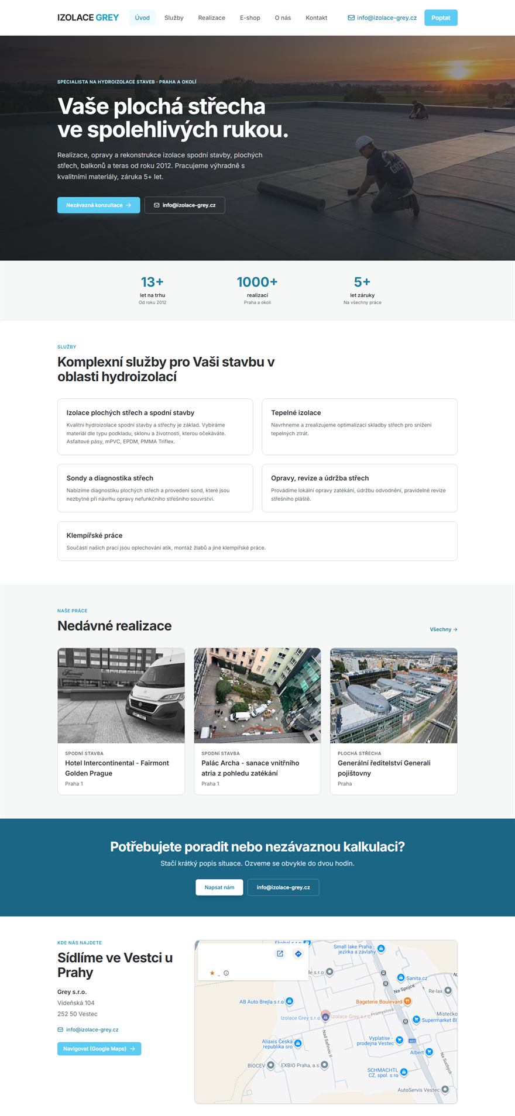This screenshot has width=515, height=1116.
Task: Open larger map icon on map card
Action: coord(280,954)
